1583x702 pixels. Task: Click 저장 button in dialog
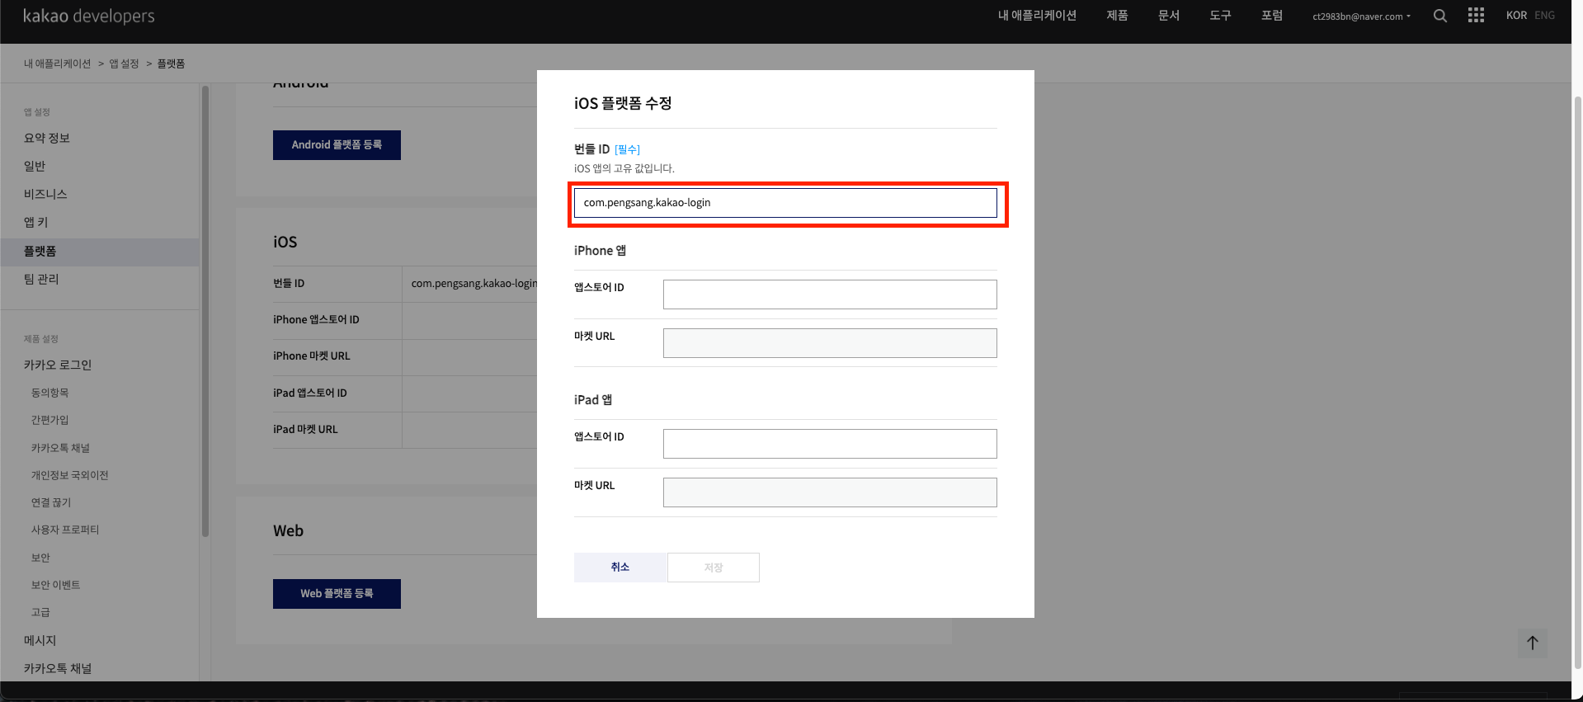(714, 568)
